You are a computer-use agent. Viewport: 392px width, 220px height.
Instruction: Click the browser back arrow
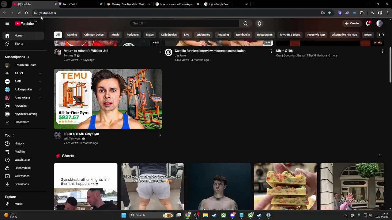coord(4,13)
